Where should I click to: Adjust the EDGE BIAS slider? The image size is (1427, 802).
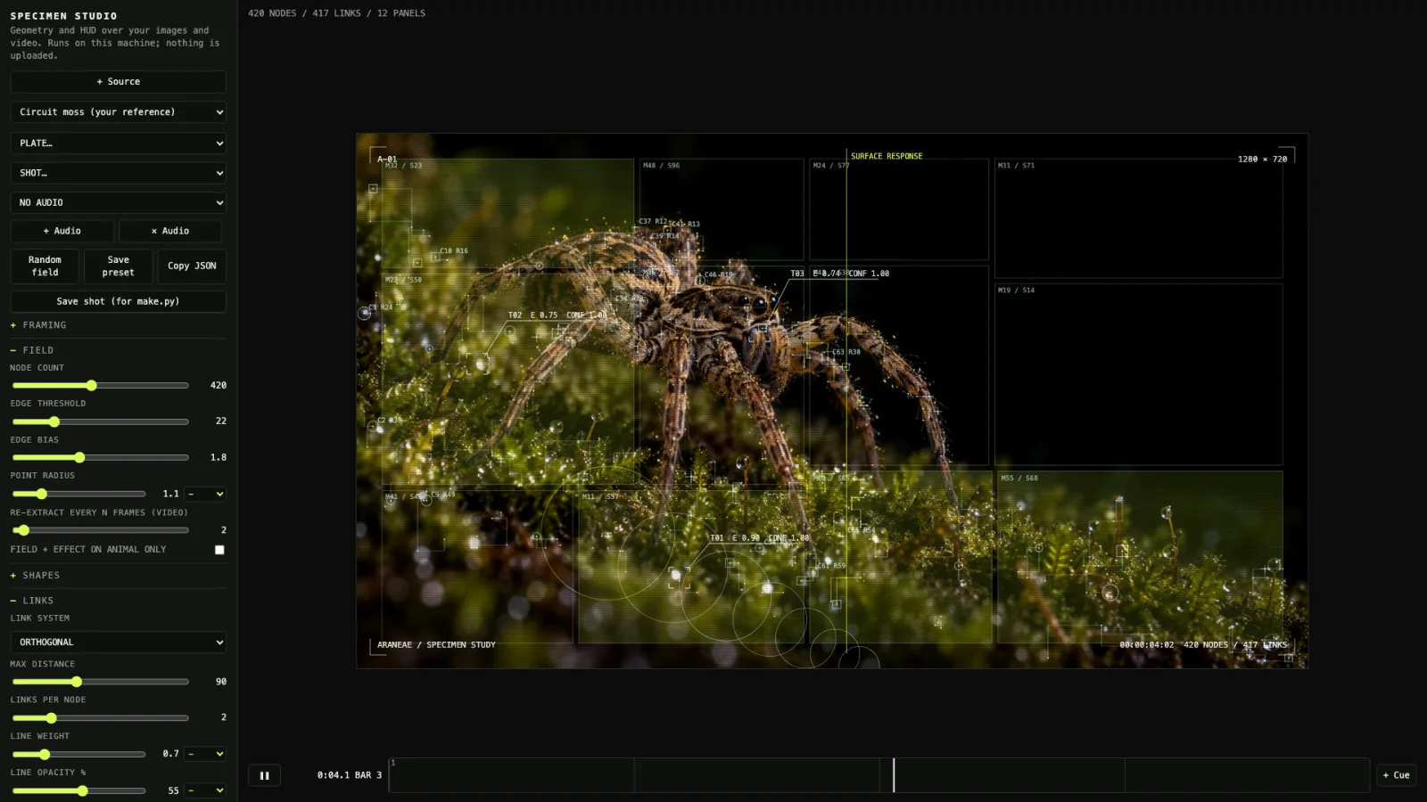tap(100, 458)
